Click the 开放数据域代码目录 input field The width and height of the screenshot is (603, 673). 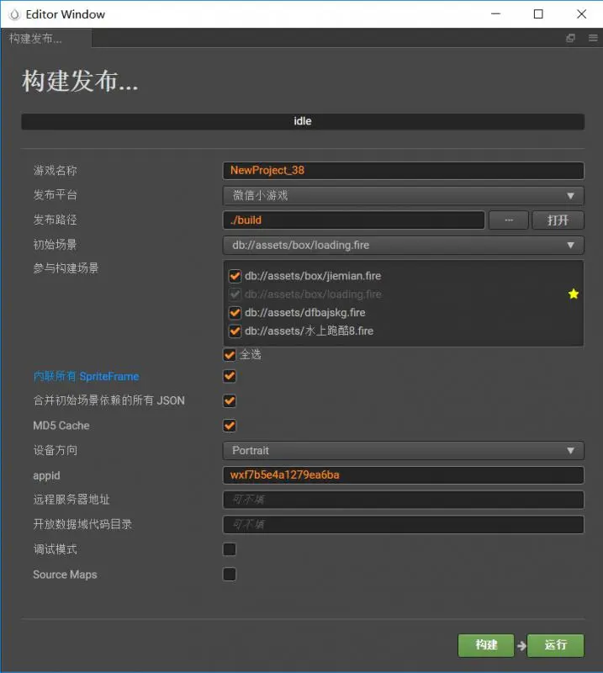point(404,524)
